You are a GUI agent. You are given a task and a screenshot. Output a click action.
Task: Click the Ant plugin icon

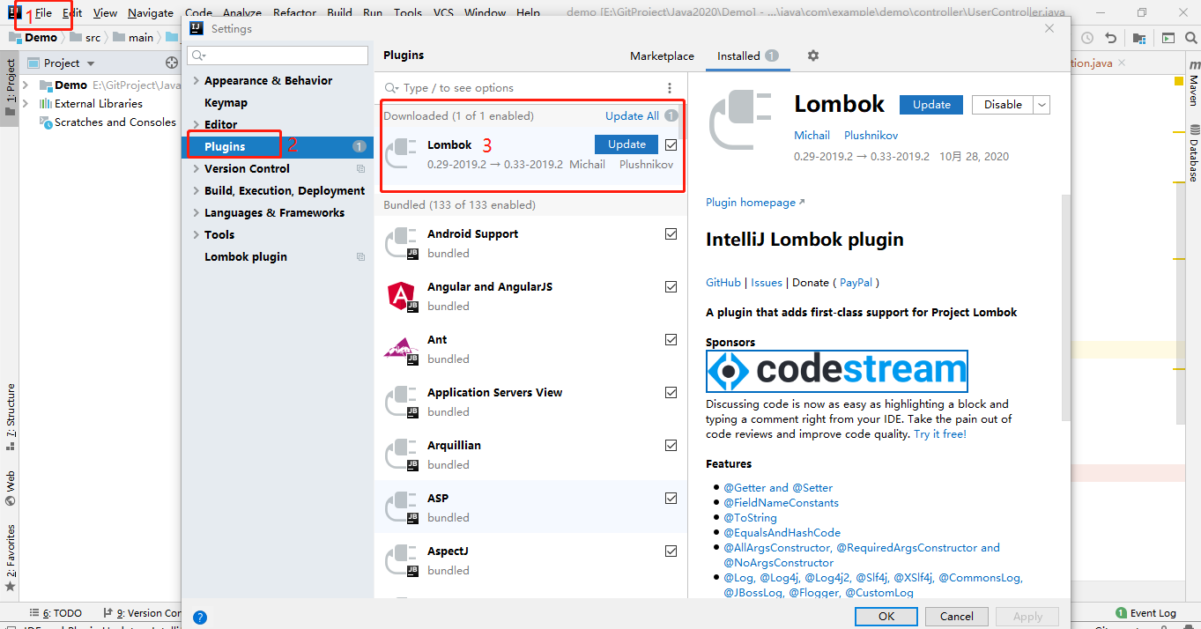[401, 349]
